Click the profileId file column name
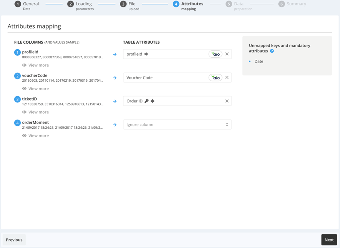 pyautogui.click(x=30, y=52)
